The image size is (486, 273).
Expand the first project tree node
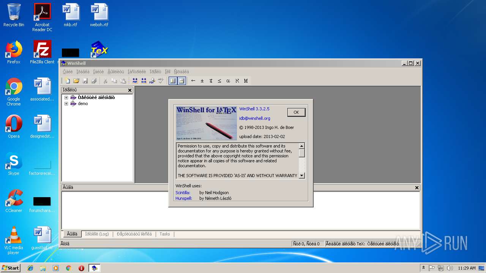click(x=66, y=97)
